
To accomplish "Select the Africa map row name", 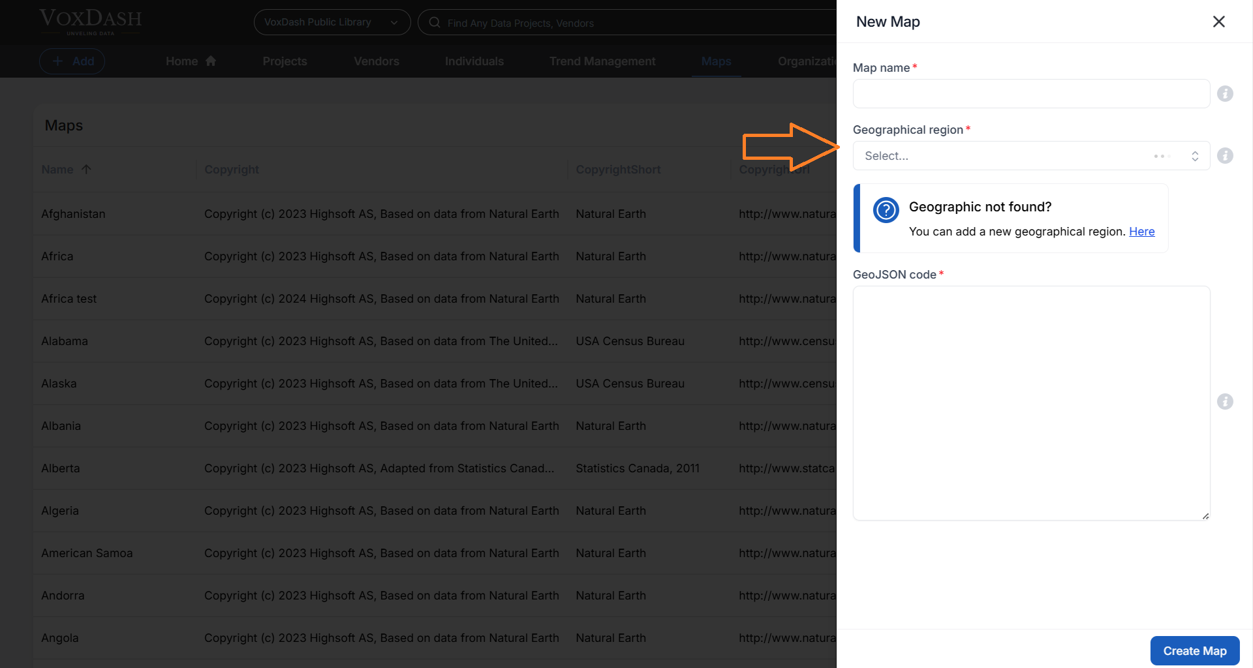I will 57,256.
